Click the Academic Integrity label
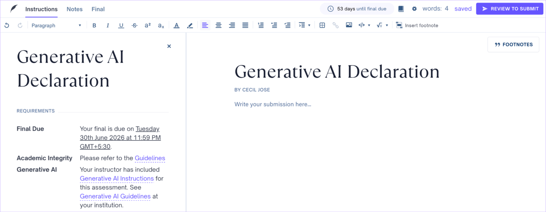This screenshot has height=212, width=546. pyautogui.click(x=44, y=158)
